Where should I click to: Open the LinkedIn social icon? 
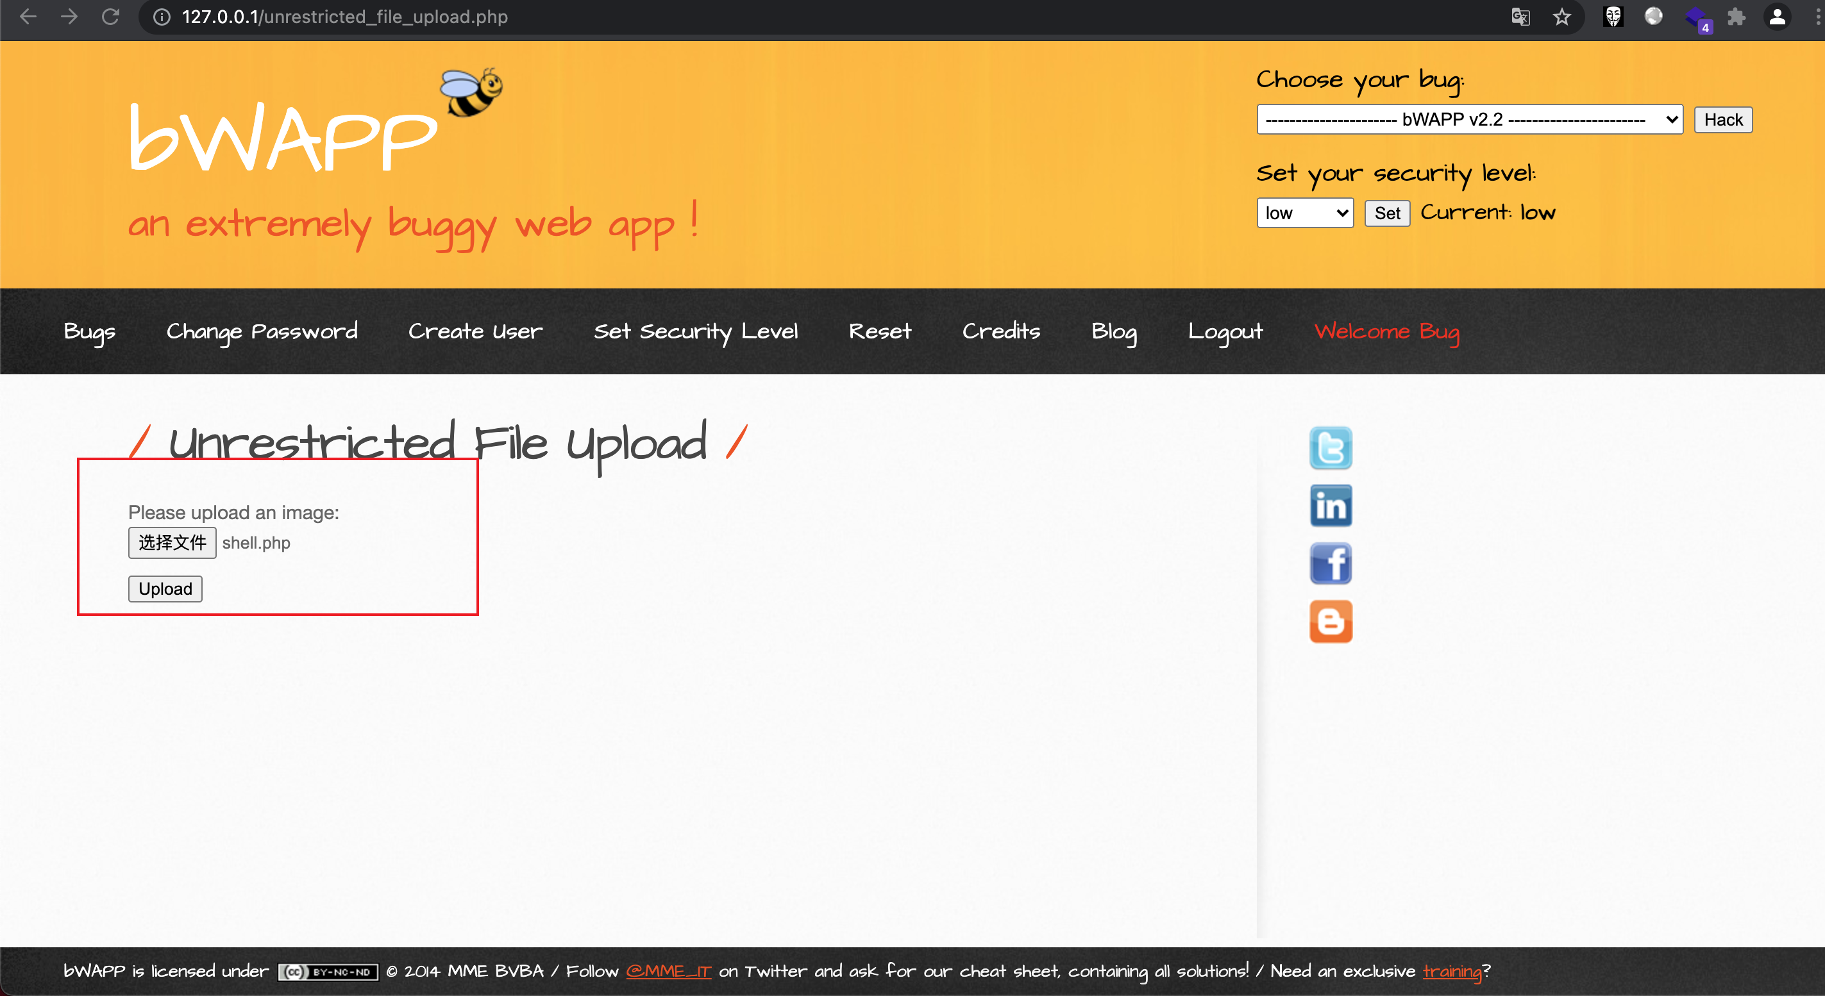1330,506
